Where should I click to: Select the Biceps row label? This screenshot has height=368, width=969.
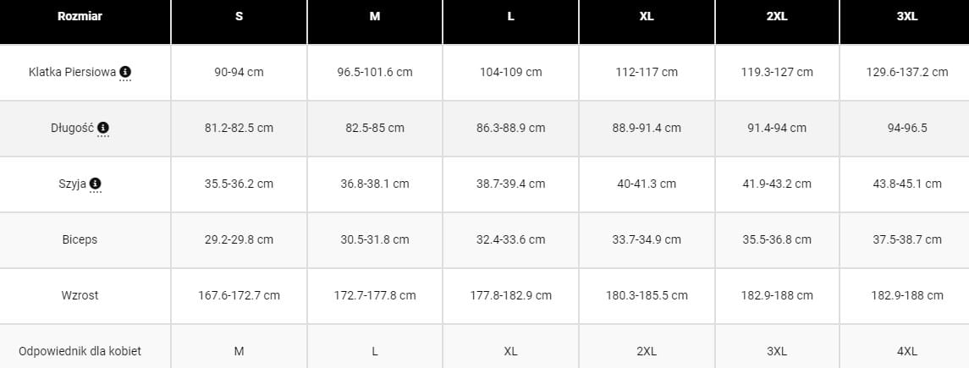[80, 239]
